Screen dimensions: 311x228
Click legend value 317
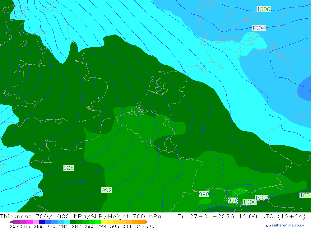140,226
